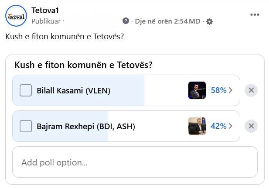Screen dimensions: 269x189
Task: Open the 58% vote results
Action: [218, 90]
